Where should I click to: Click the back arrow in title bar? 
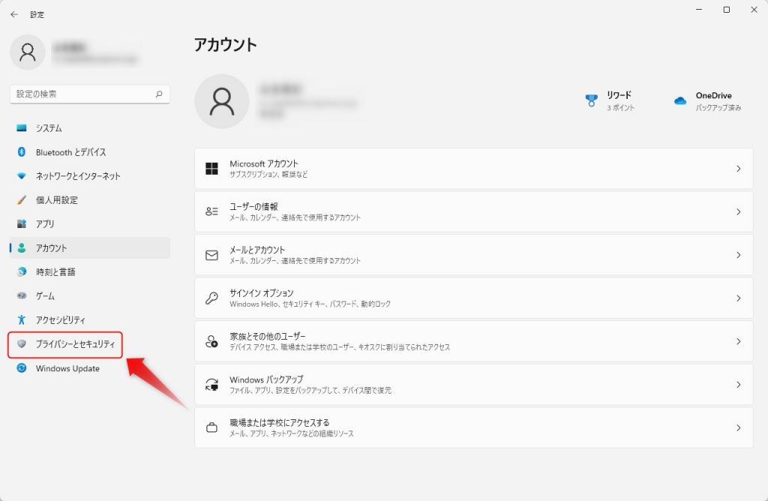[x=14, y=15]
